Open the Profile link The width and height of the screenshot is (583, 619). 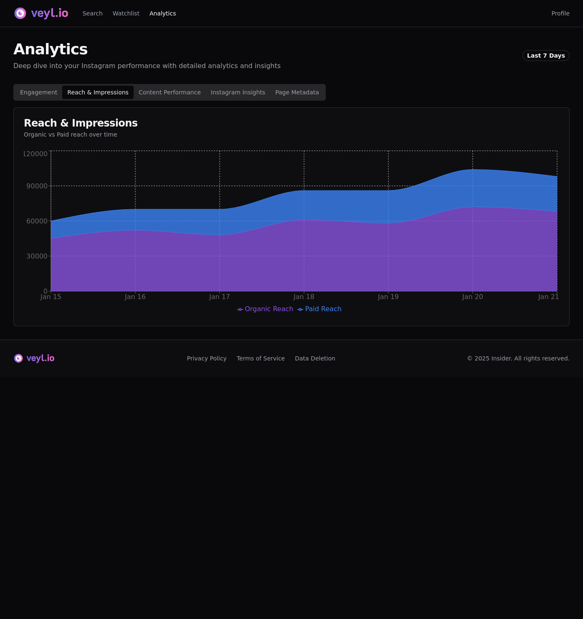tap(560, 13)
